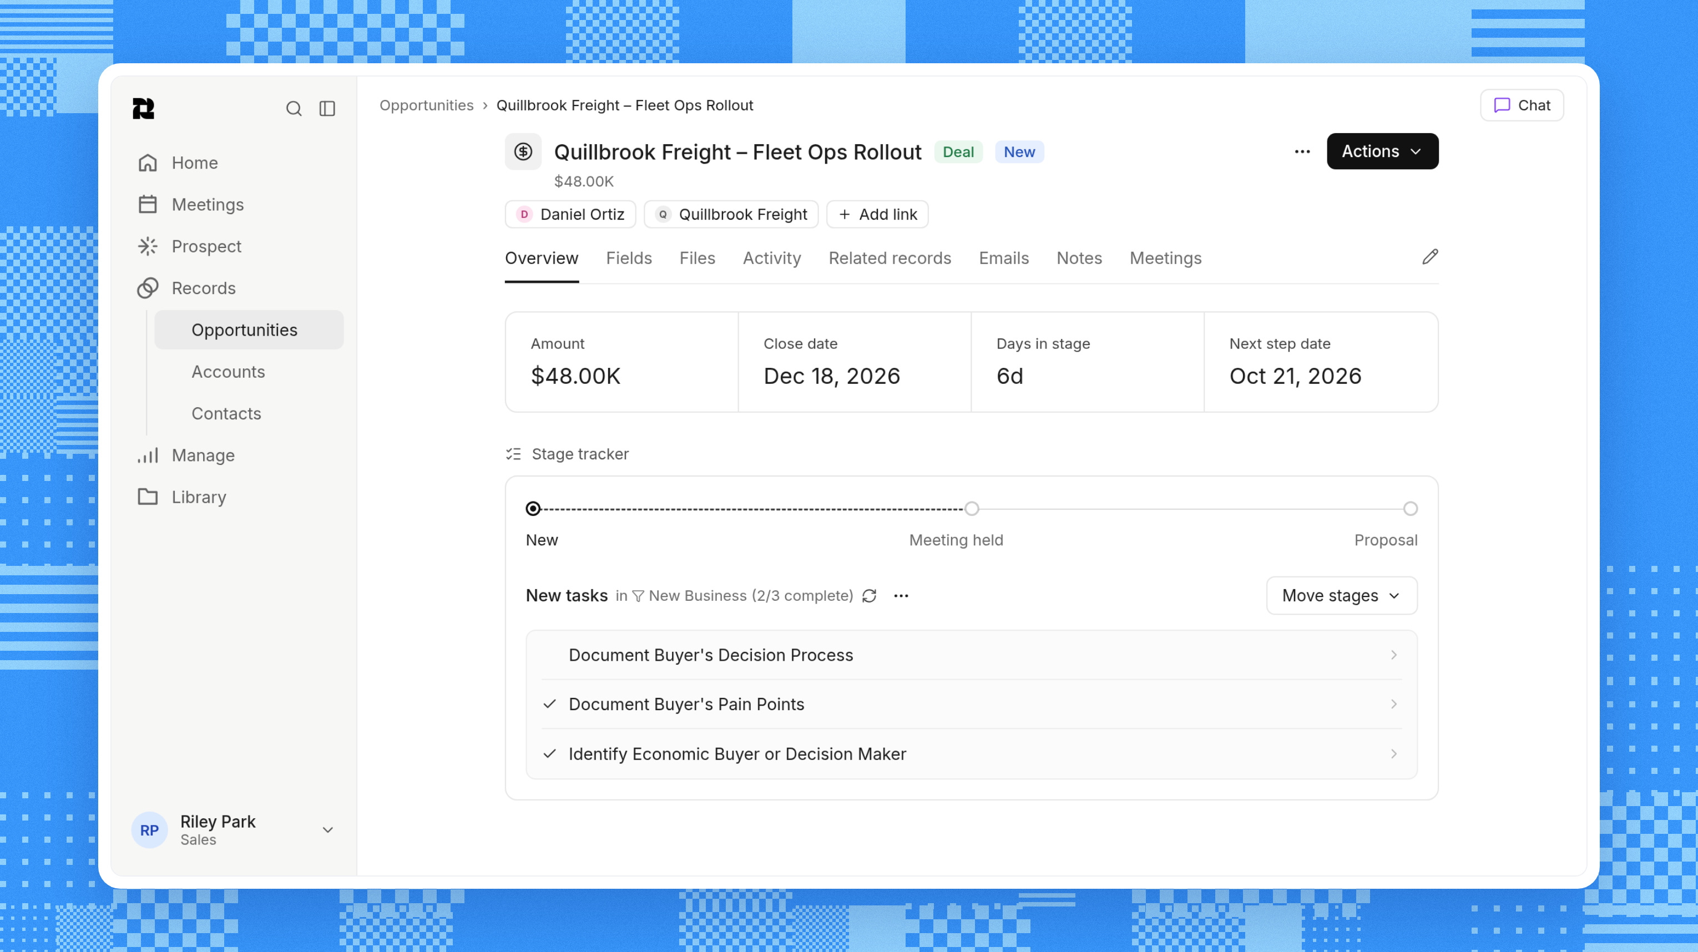Open the Actions dropdown
1698x952 pixels.
coord(1382,151)
